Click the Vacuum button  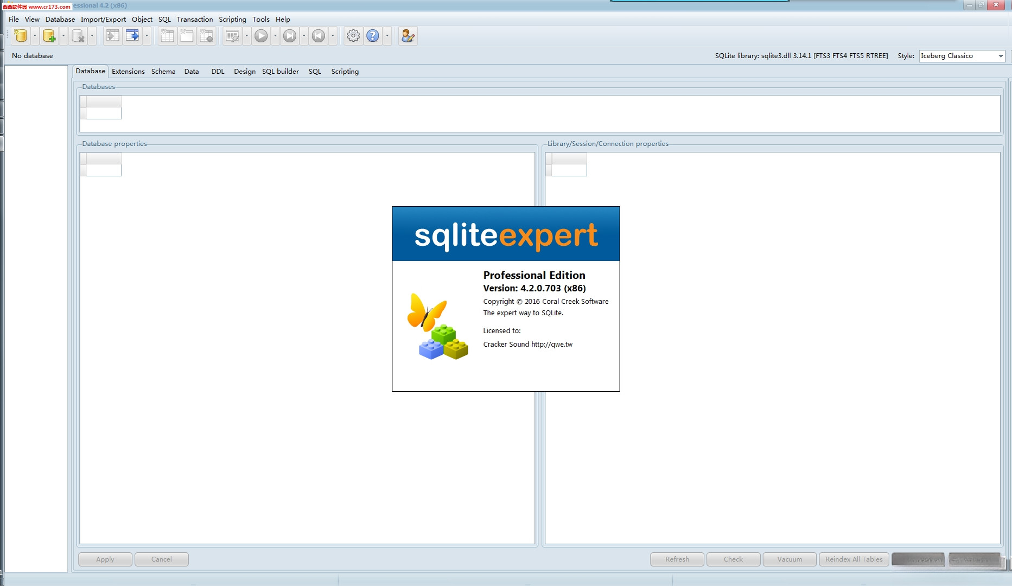[x=790, y=559]
